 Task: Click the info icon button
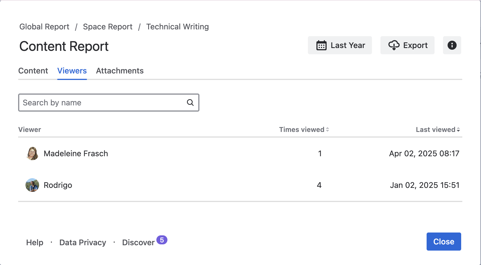452,45
